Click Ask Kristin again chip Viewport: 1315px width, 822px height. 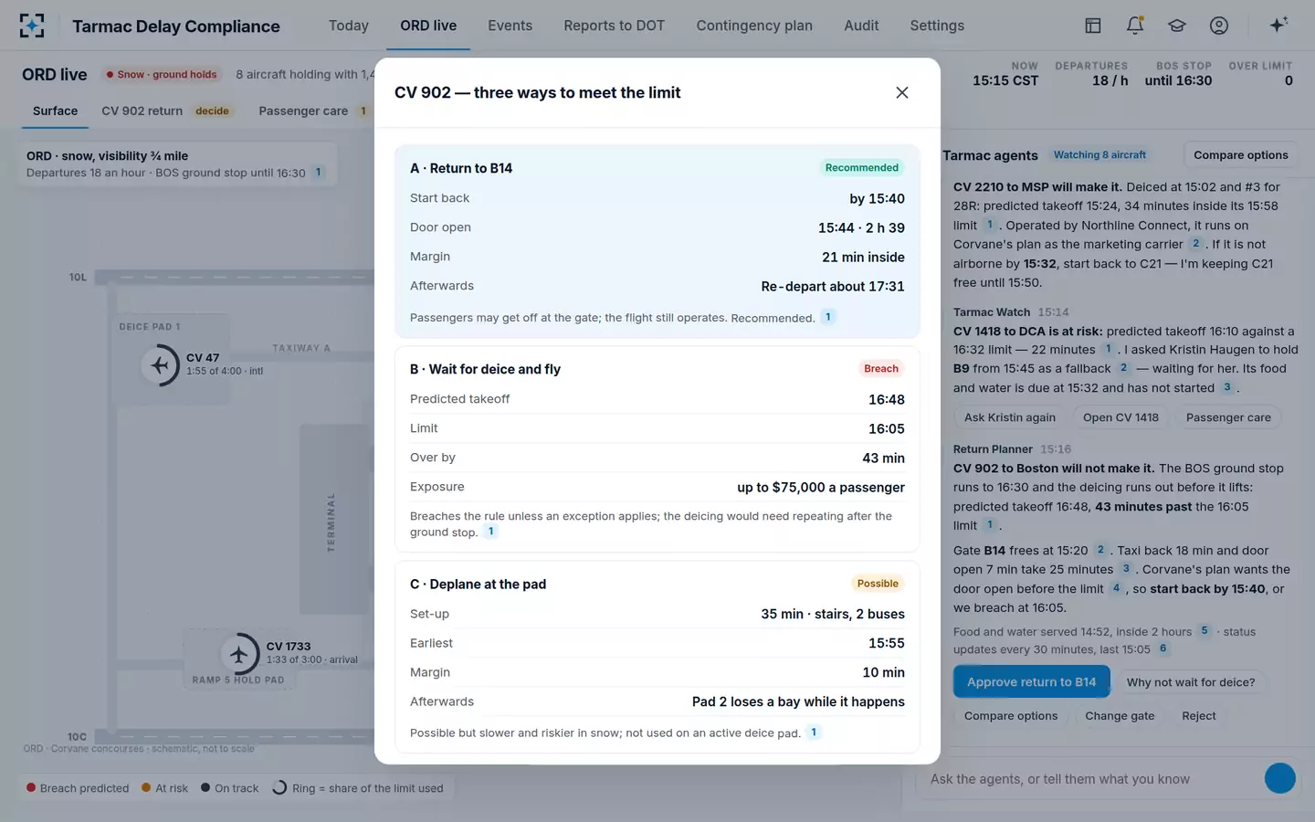tap(1010, 417)
